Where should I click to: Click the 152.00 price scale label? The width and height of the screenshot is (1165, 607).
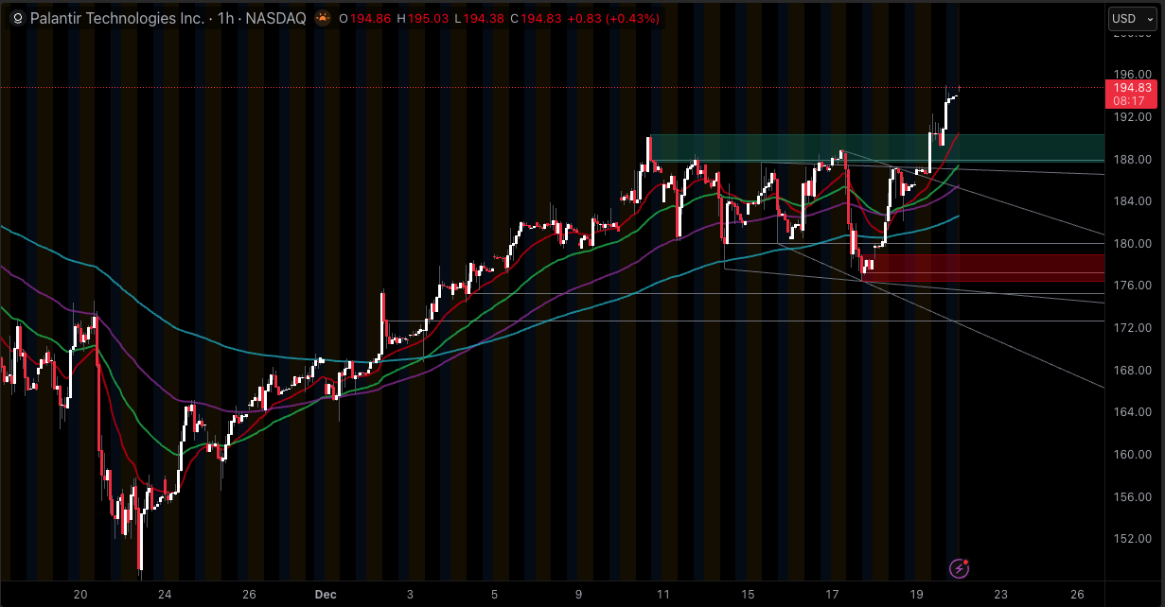[x=1131, y=539]
